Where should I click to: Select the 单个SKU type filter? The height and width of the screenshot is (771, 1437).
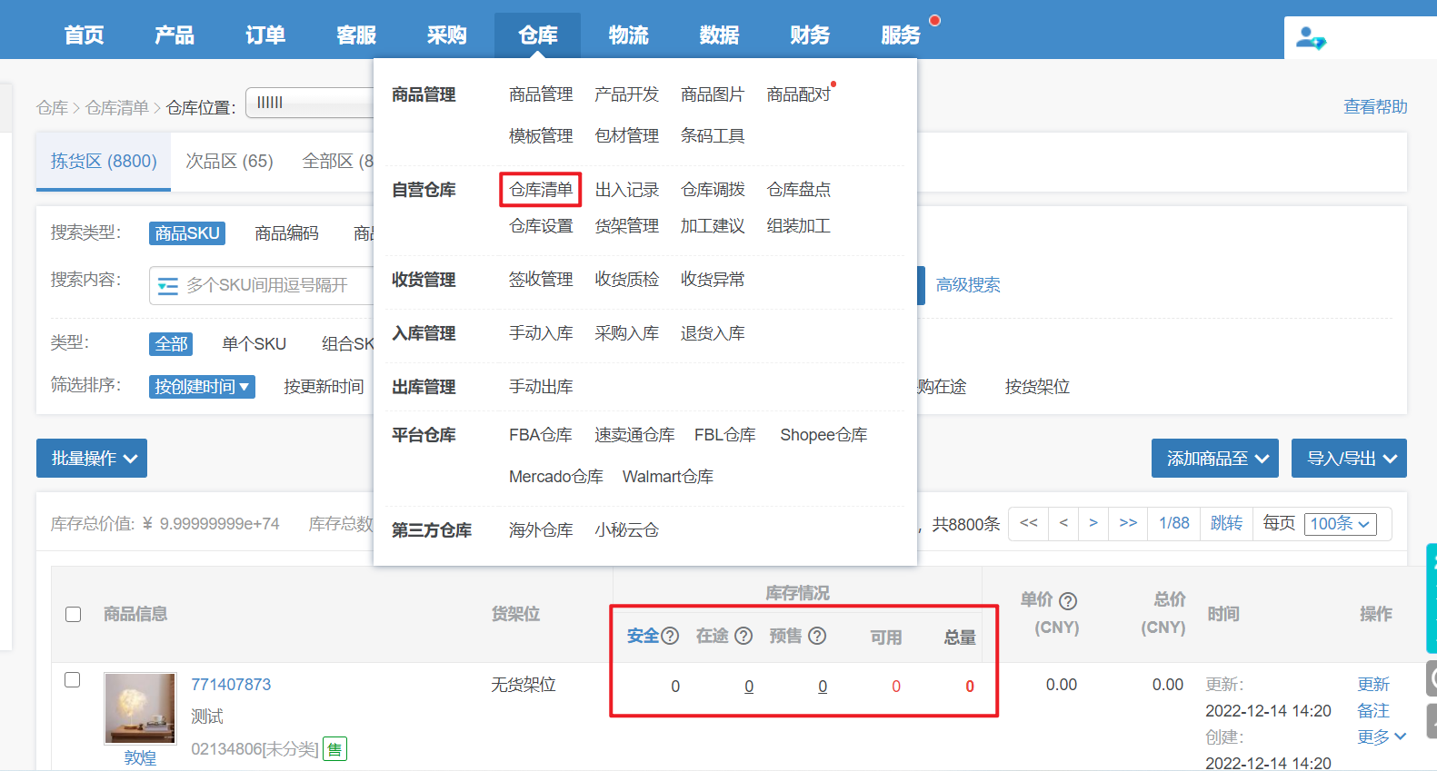[x=254, y=344]
